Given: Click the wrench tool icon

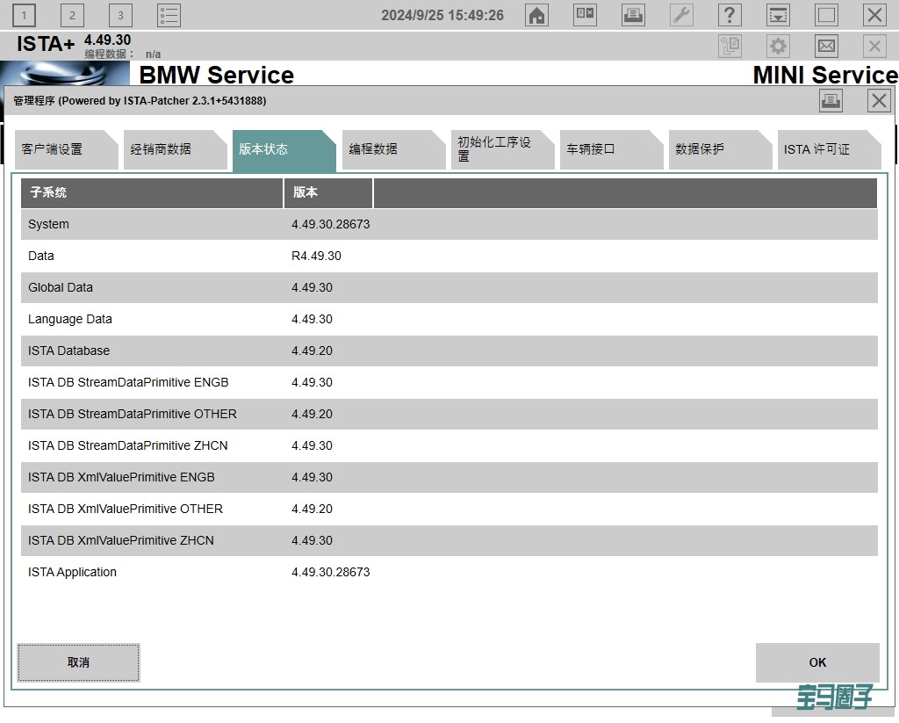Looking at the screenshot, I should (681, 15).
